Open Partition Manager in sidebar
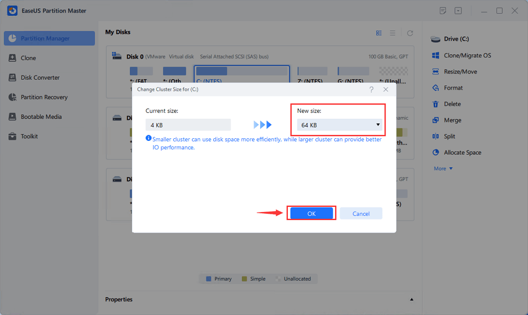The image size is (528, 315). coord(49,39)
